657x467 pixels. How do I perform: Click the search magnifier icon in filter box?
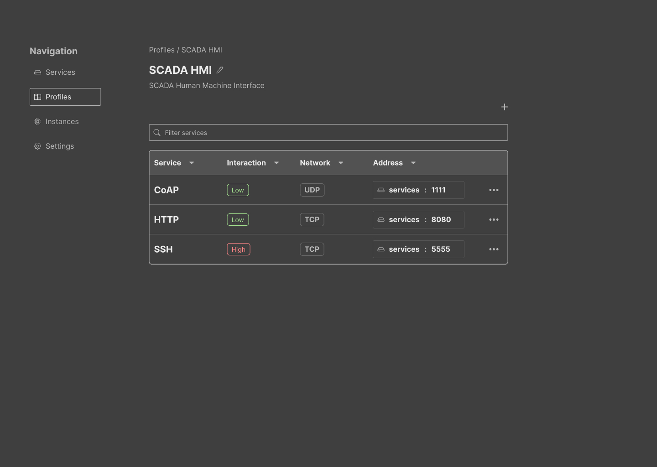tap(157, 133)
